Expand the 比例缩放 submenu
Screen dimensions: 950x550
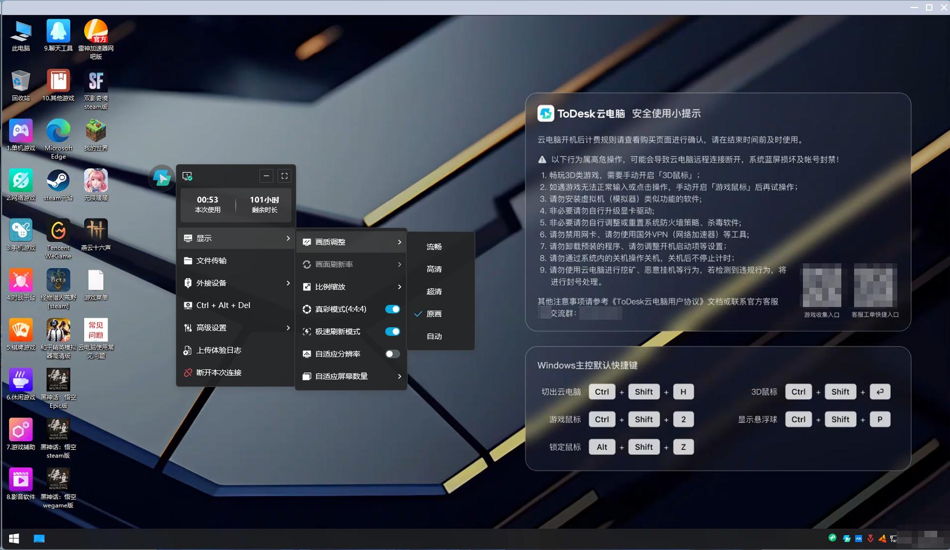(352, 287)
